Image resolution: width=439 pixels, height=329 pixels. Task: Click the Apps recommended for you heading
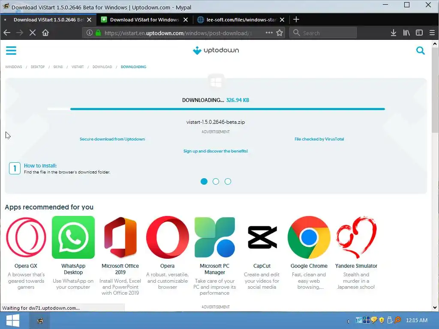49,207
